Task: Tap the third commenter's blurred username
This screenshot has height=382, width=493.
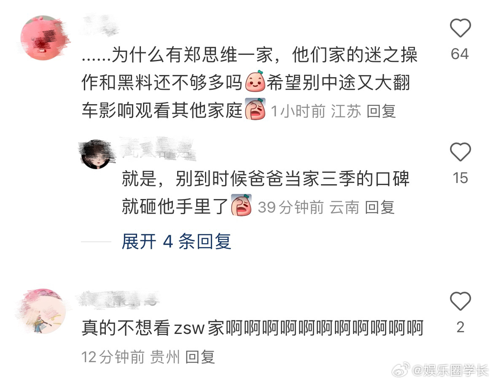Action: coord(119,299)
